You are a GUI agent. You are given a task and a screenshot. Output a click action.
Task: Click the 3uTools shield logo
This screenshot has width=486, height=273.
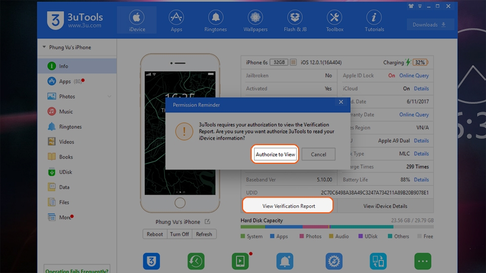(55, 20)
